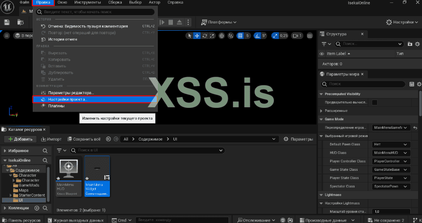Screen dimensions: 422x223
Task: Search collections using the magnifier icon
Action: [45, 208]
